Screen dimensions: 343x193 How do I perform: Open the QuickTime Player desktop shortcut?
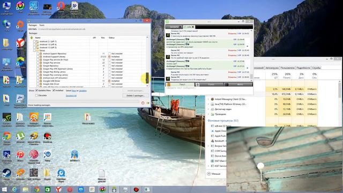pos(61,175)
